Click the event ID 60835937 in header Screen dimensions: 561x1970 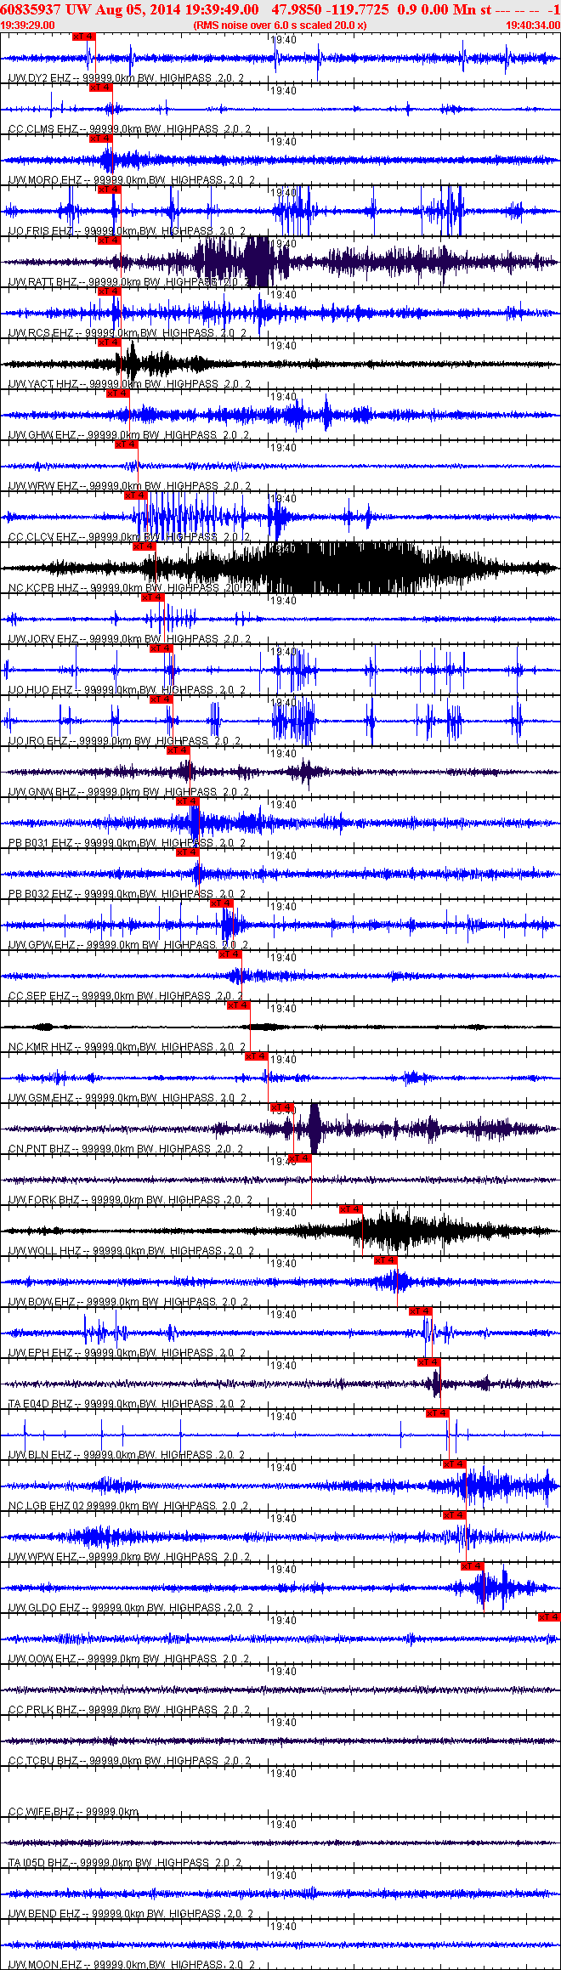[x=31, y=9]
